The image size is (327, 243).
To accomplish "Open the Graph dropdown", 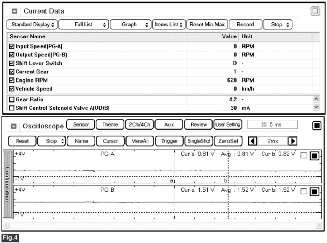I will point(130,25).
